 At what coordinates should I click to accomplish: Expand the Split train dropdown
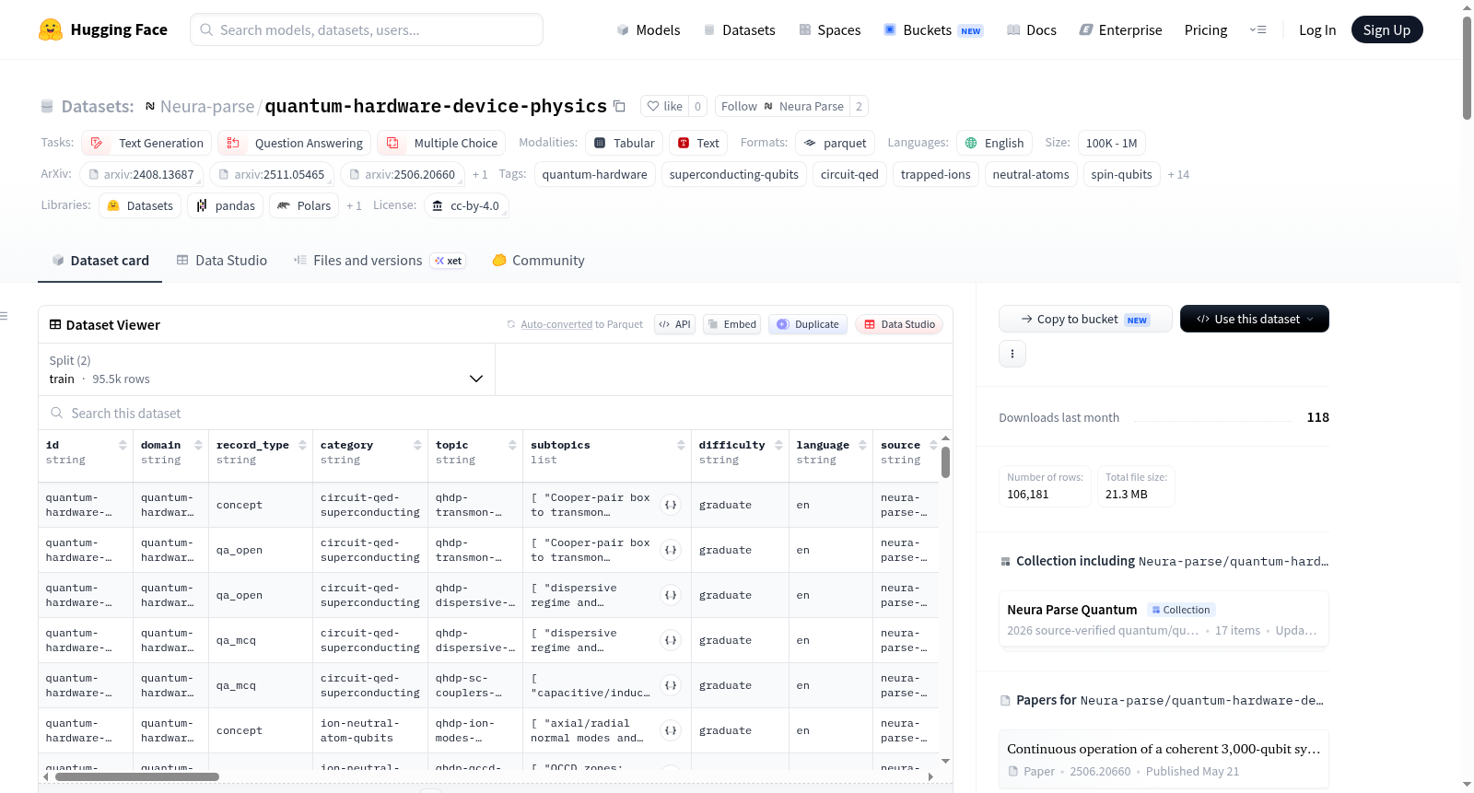coord(266,369)
